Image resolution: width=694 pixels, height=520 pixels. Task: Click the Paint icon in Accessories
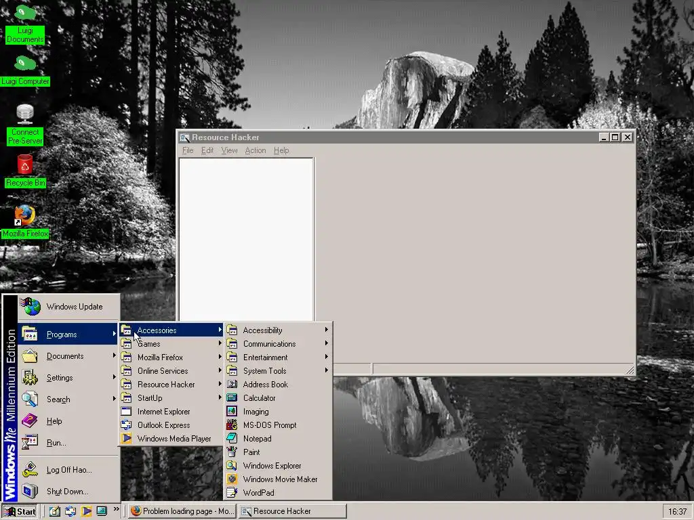pos(232,452)
